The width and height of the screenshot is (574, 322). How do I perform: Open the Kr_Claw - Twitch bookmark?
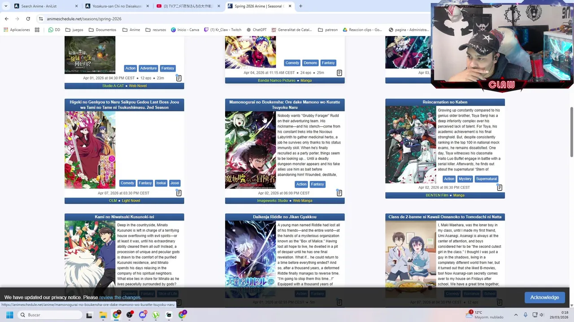tap(222, 30)
